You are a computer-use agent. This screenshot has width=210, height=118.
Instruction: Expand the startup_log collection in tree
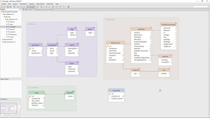tap(7, 34)
